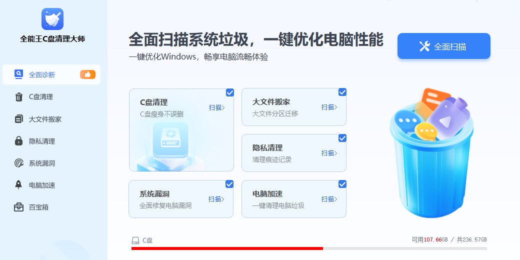Open 扫描> on the 大文件搬家 card
This screenshot has height=260, width=520.
[x=329, y=107]
